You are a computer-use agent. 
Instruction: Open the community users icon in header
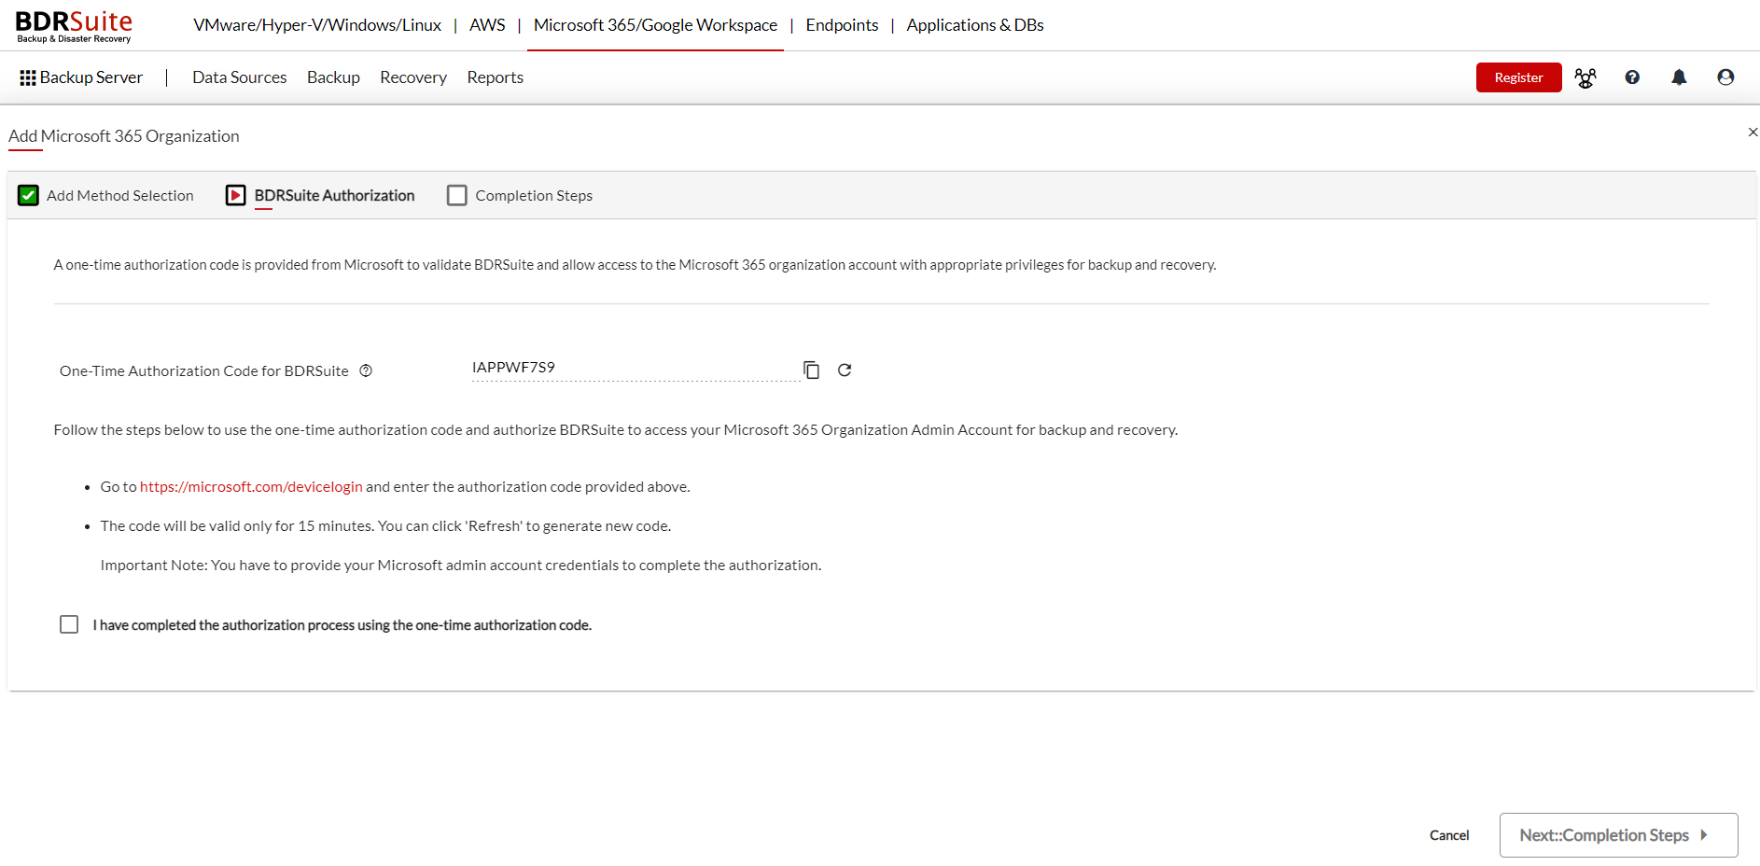point(1585,77)
